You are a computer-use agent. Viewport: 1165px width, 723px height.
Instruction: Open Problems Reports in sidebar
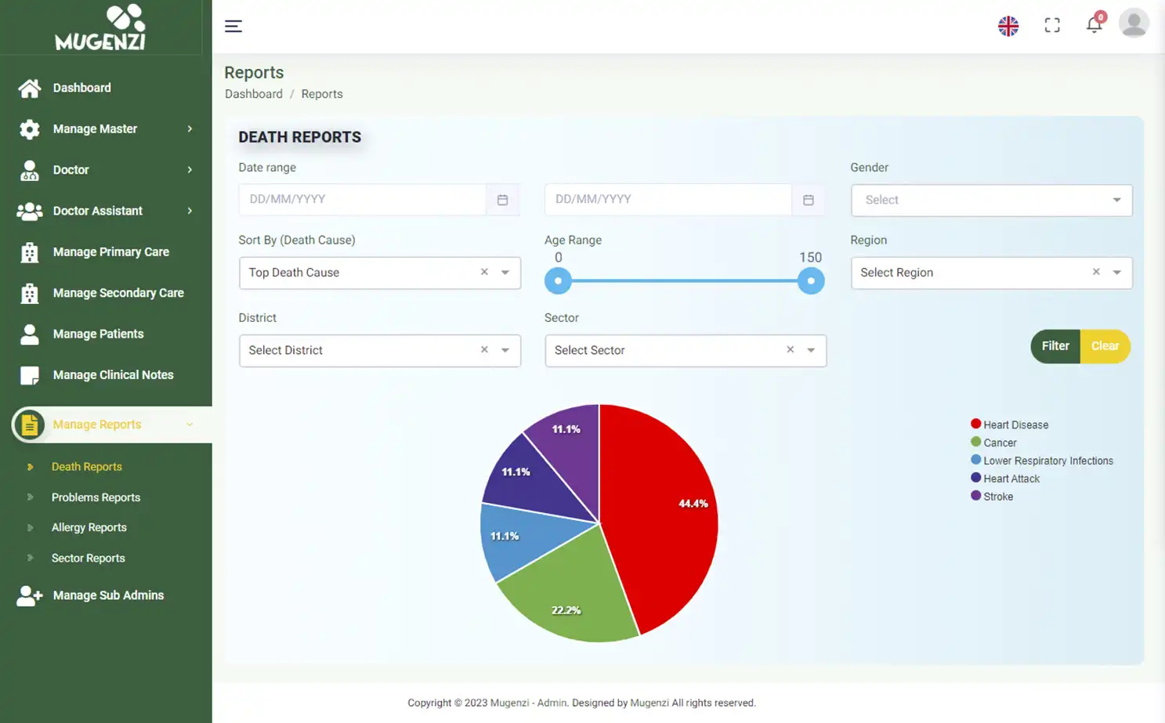pos(96,497)
